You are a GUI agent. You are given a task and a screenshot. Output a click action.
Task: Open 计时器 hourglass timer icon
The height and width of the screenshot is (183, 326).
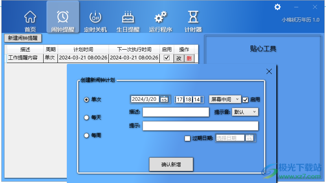pyautogui.click(x=193, y=17)
